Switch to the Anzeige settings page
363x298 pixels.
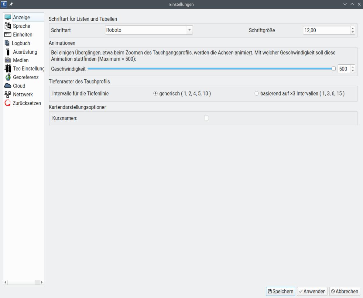[8, 18]
